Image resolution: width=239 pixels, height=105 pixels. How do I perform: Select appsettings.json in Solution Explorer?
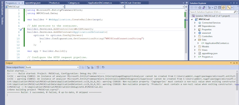tap(210, 53)
